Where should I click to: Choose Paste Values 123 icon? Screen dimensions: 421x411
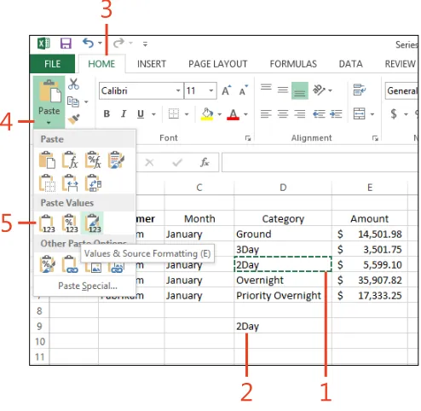pos(47,223)
